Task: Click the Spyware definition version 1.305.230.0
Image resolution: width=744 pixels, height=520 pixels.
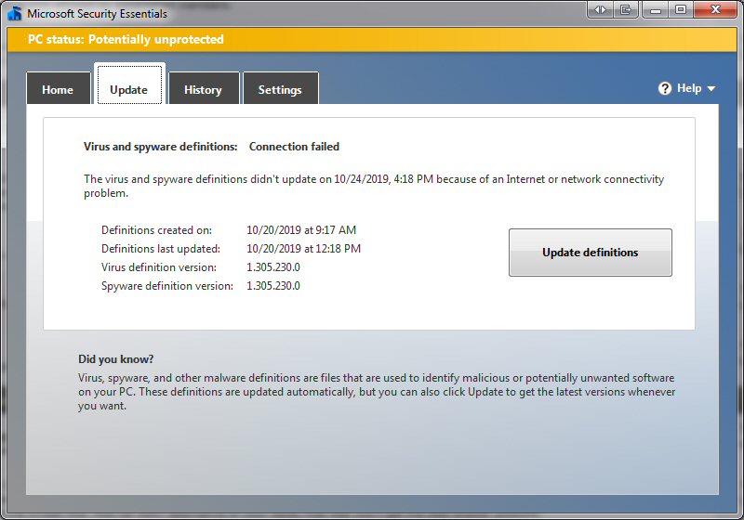Action: click(x=273, y=286)
